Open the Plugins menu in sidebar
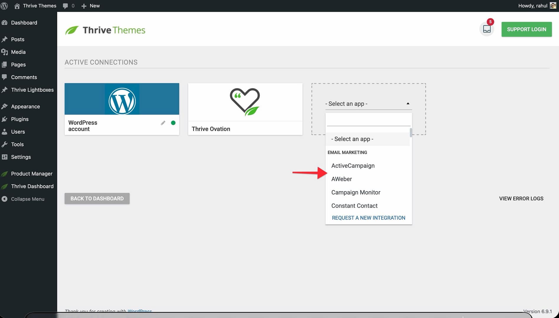Viewport: 559px width, 318px height. [20, 119]
